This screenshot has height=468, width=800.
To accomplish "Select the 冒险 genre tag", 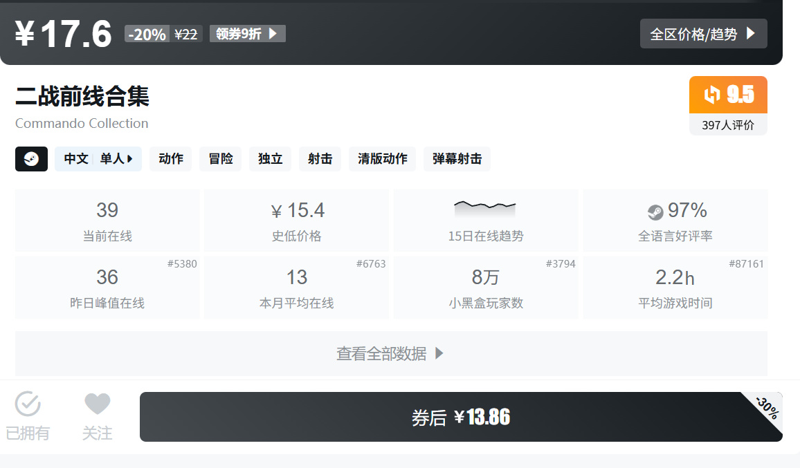I will point(220,159).
